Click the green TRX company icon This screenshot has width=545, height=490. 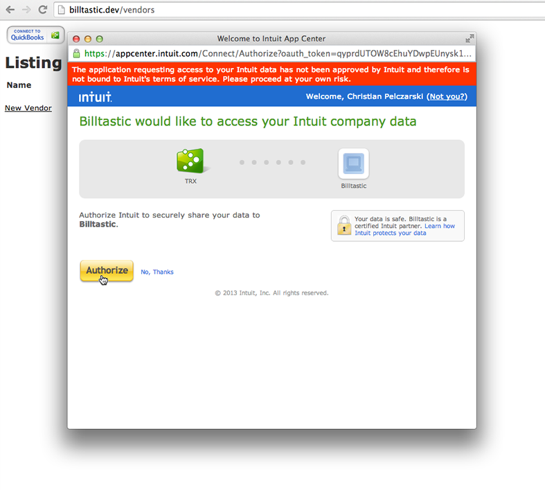point(191,161)
